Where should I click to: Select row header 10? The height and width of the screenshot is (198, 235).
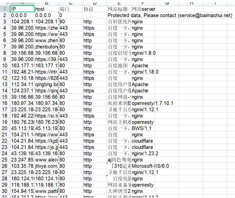(x=5, y=66)
